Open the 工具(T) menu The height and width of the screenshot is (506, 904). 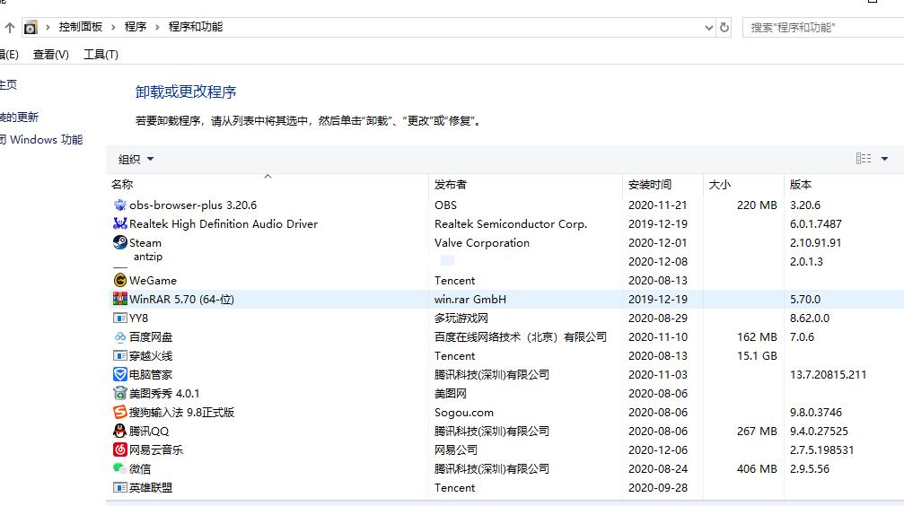coord(101,55)
